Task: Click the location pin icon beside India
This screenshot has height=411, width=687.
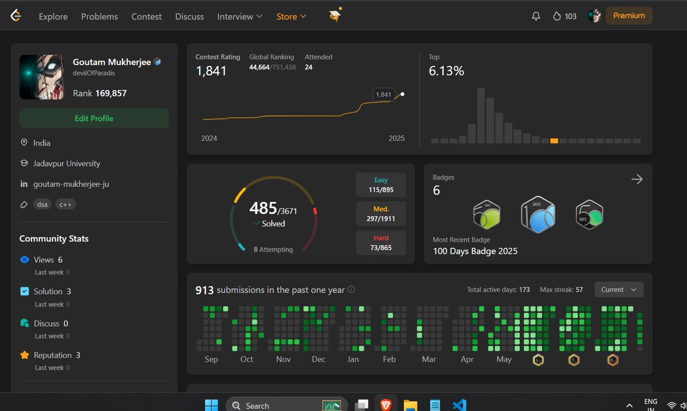Action: [x=24, y=143]
